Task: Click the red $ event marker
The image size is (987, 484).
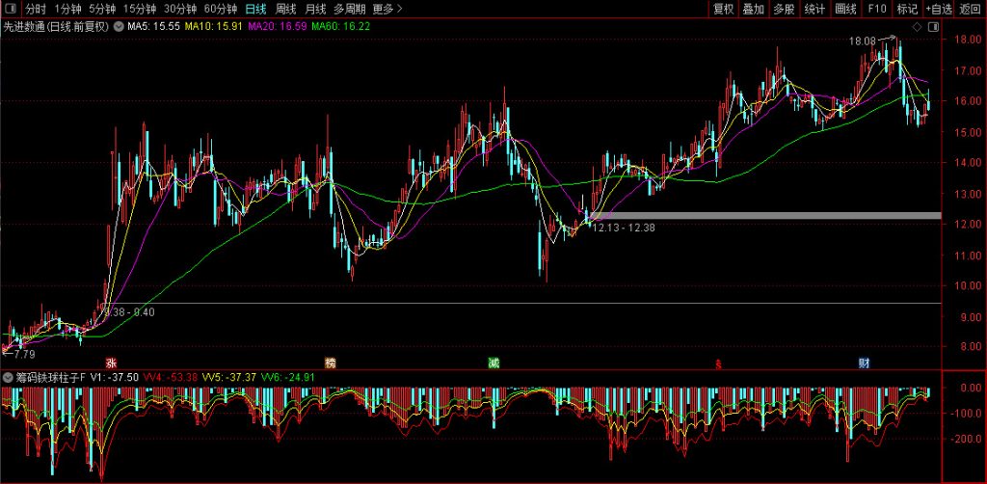Action: pyautogui.click(x=716, y=363)
